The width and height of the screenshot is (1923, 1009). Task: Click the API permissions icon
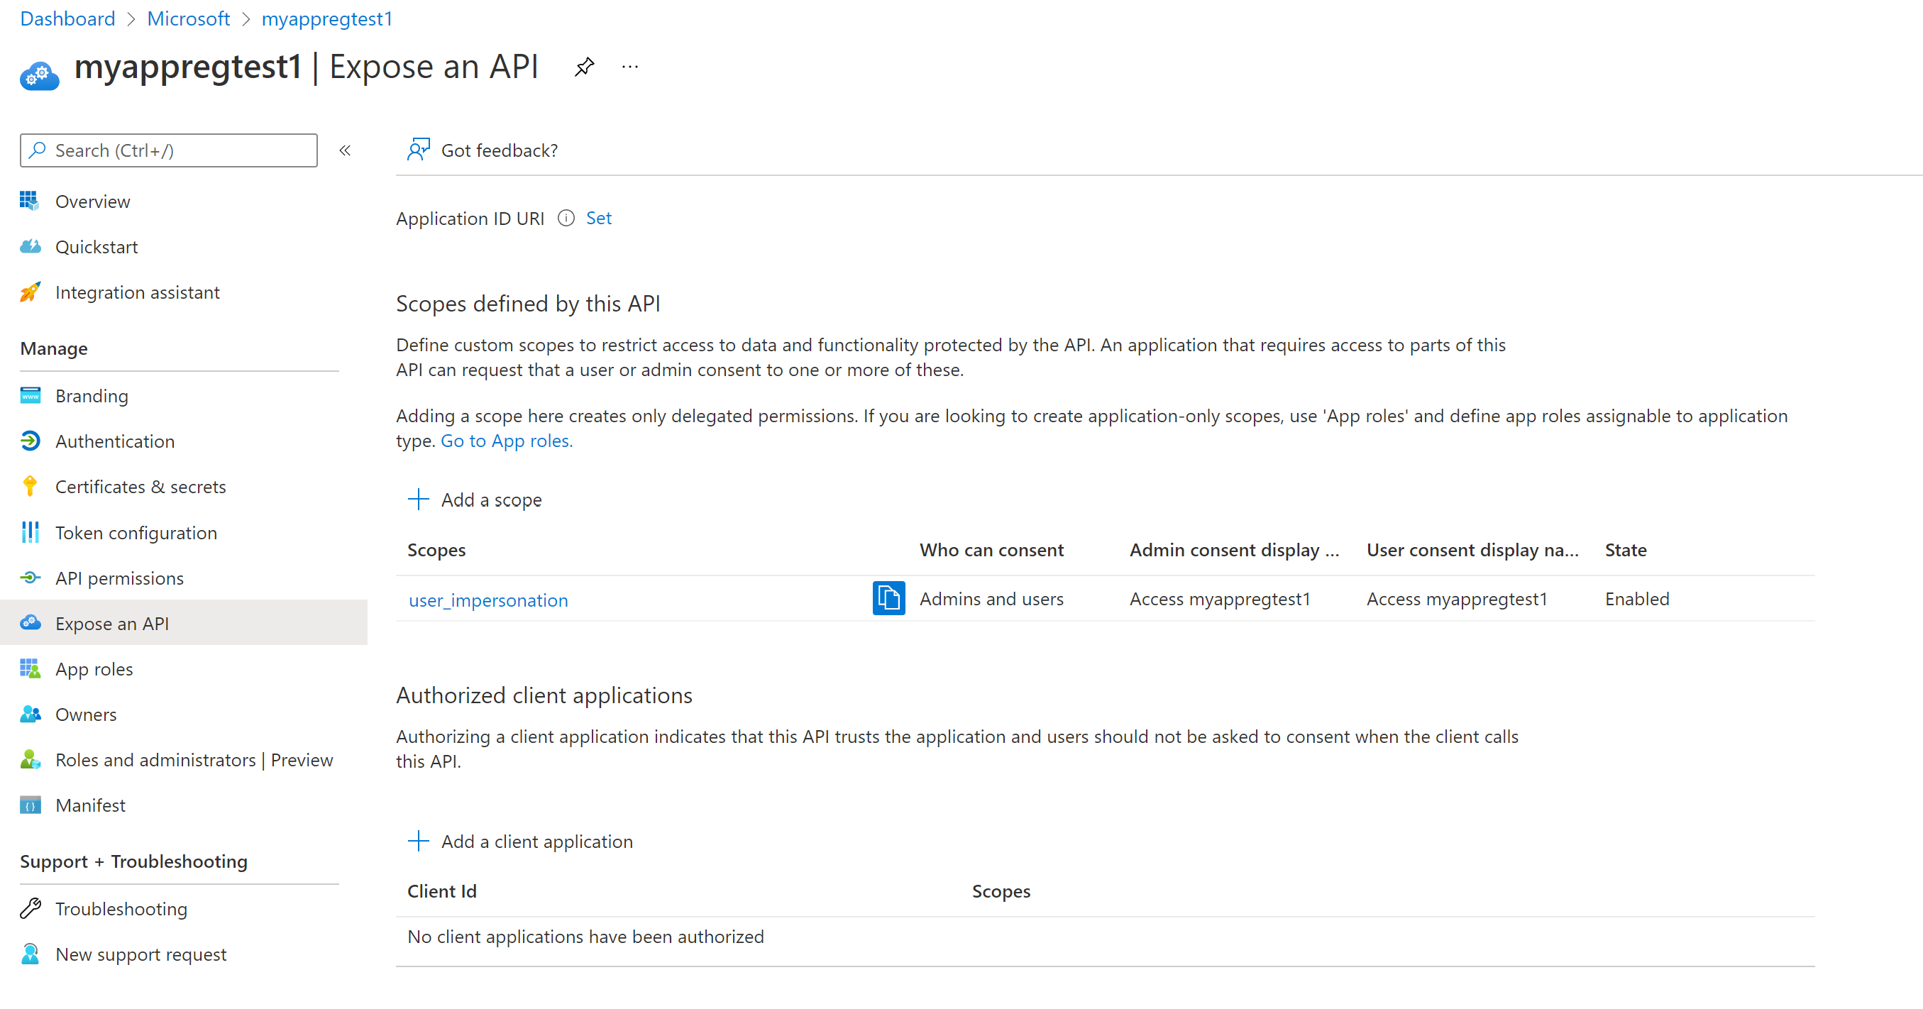tap(30, 578)
